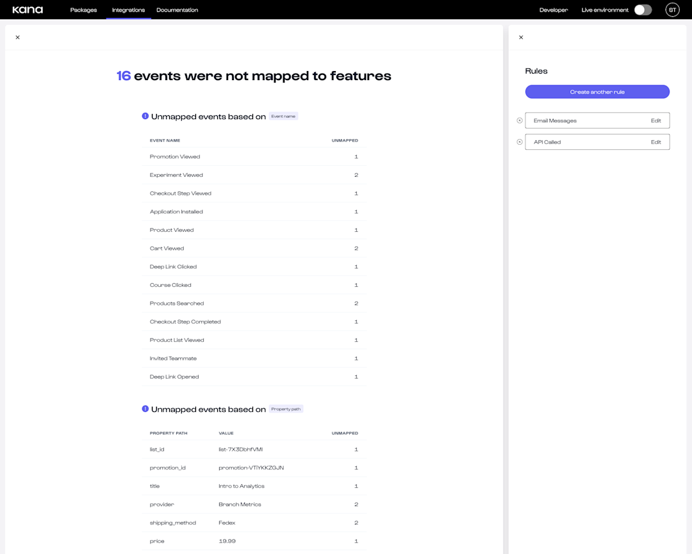The height and width of the screenshot is (554, 692).
Task: Close the unmapped events panel
Action: (x=18, y=38)
